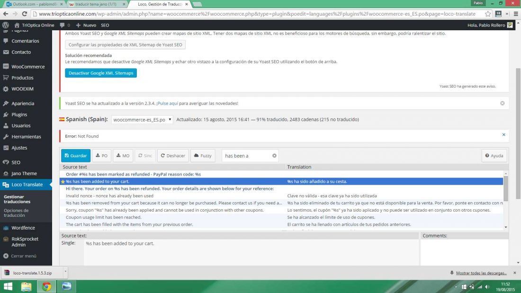The width and height of the screenshot is (521, 293).
Task: Open the comments bubble in admin bar
Action: 65,25
